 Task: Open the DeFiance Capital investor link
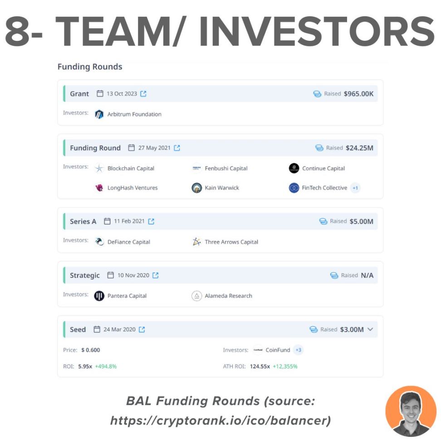pos(129,242)
